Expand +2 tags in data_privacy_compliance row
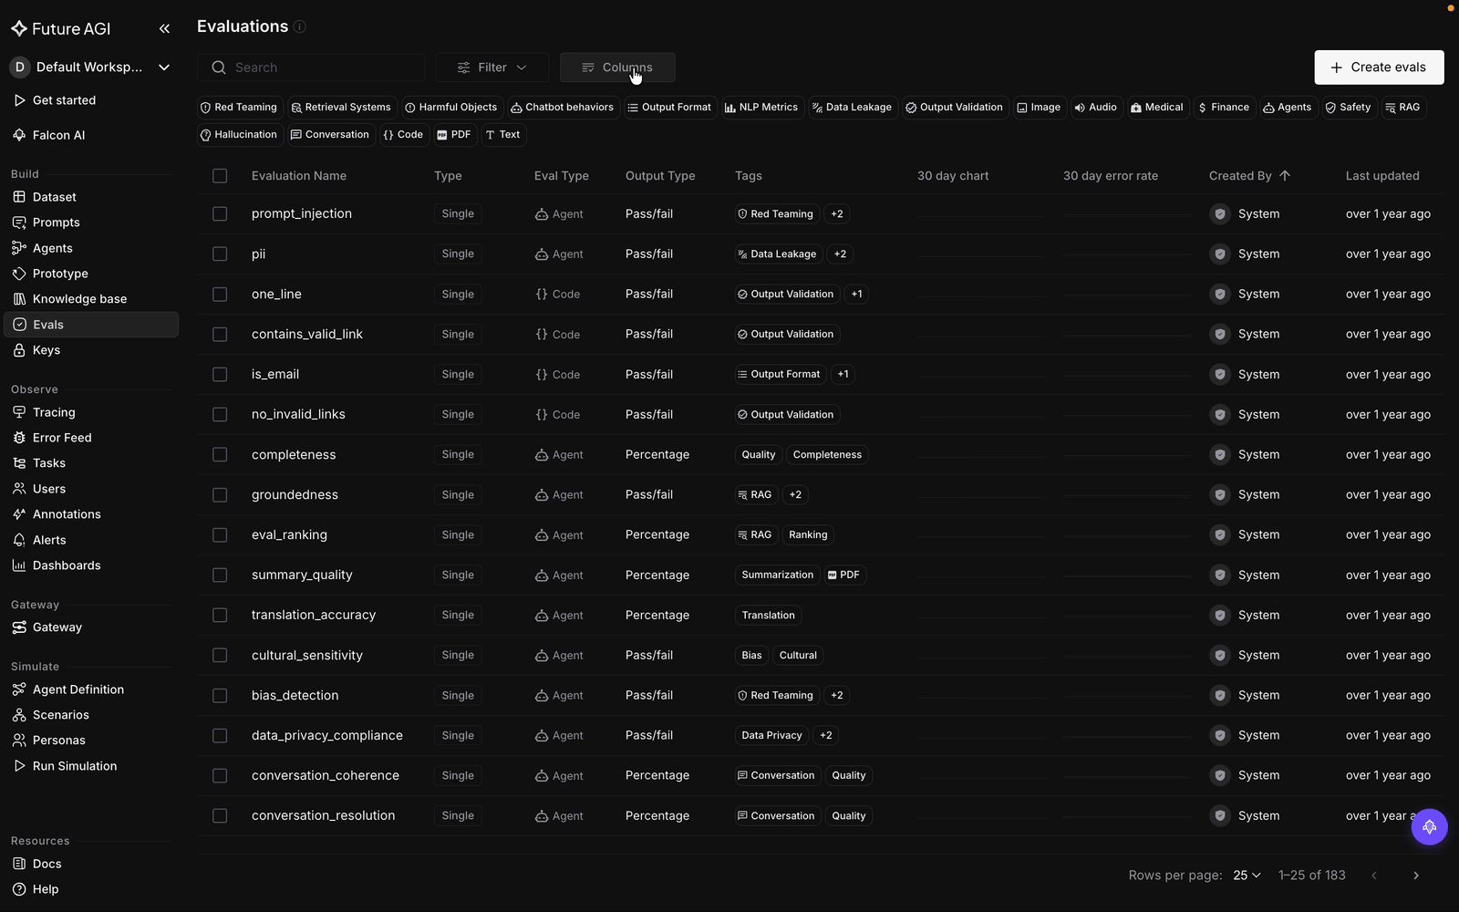Viewport: 1459px width, 912px height. click(x=825, y=736)
